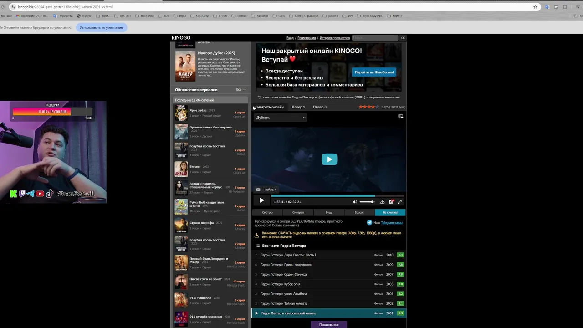Open Гарри Поттер и Тайная комната
This screenshot has width=583, height=328.
click(x=284, y=303)
